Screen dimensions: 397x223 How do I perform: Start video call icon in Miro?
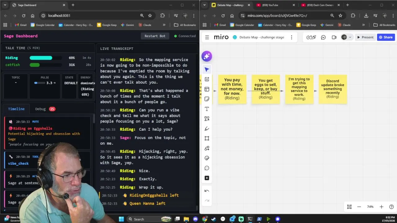(x=334, y=37)
